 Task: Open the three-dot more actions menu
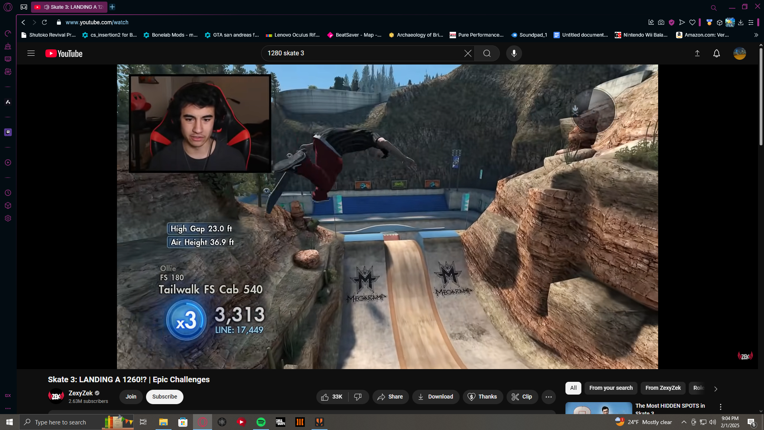[548, 397]
